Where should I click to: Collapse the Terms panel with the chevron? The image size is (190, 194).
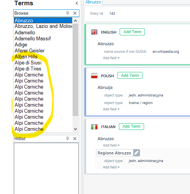[x=77, y=3]
